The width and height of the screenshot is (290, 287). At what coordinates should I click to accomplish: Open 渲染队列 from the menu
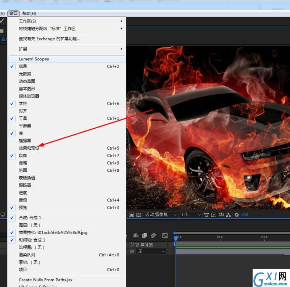pyautogui.click(x=66, y=255)
